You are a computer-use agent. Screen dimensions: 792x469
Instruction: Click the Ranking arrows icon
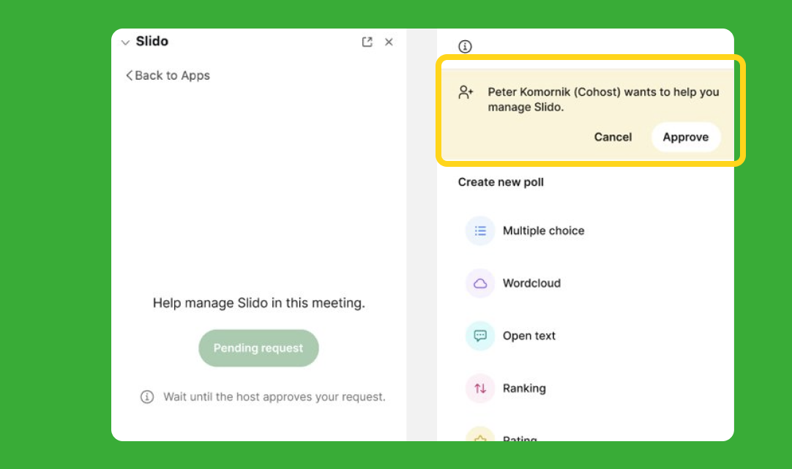point(480,389)
